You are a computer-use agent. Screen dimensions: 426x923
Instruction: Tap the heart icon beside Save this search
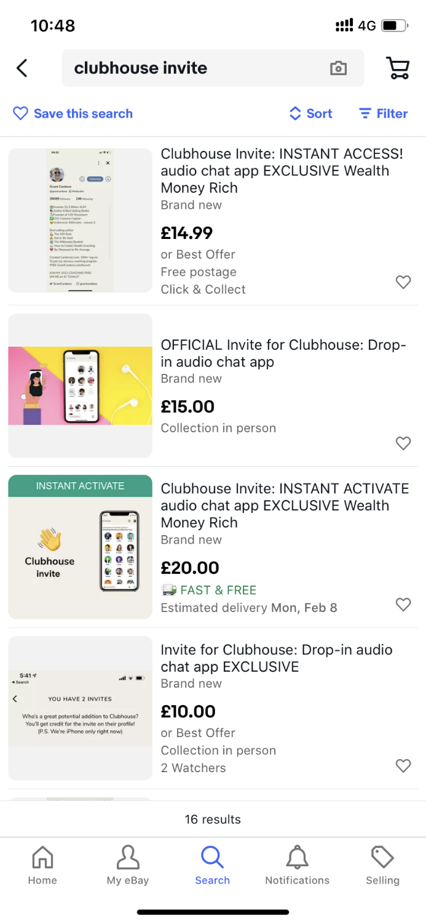coord(21,113)
